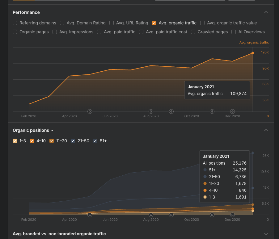This screenshot has height=239, width=279.
Task: Collapse the Performance section
Action: (x=266, y=12)
